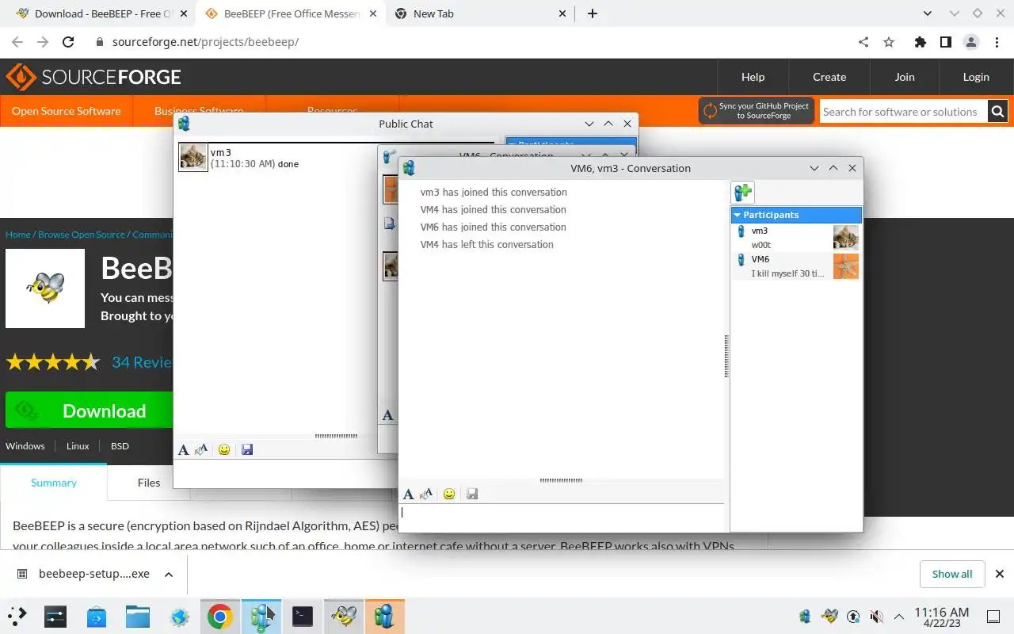Click the browser back arrow

click(x=17, y=42)
